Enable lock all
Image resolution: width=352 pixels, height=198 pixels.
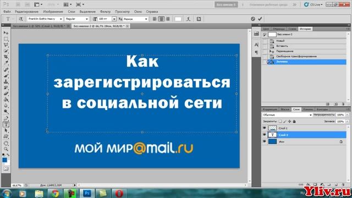click(294, 121)
